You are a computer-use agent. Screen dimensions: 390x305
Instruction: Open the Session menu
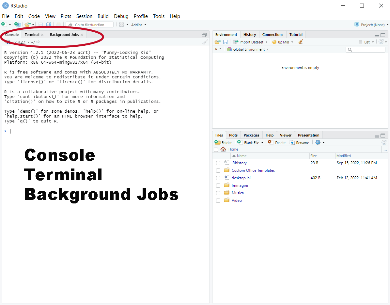click(84, 16)
